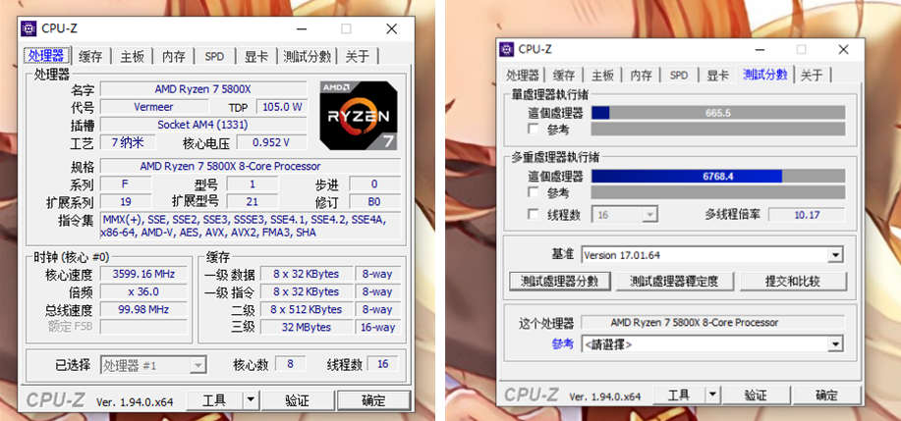The image size is (901, 421).
Task: Expand the 线程数 dropdown showing 16
Action: click(x=650, y=215)
